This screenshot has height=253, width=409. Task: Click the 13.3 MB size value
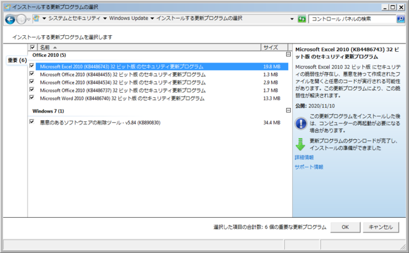click(x=272, y=98)
